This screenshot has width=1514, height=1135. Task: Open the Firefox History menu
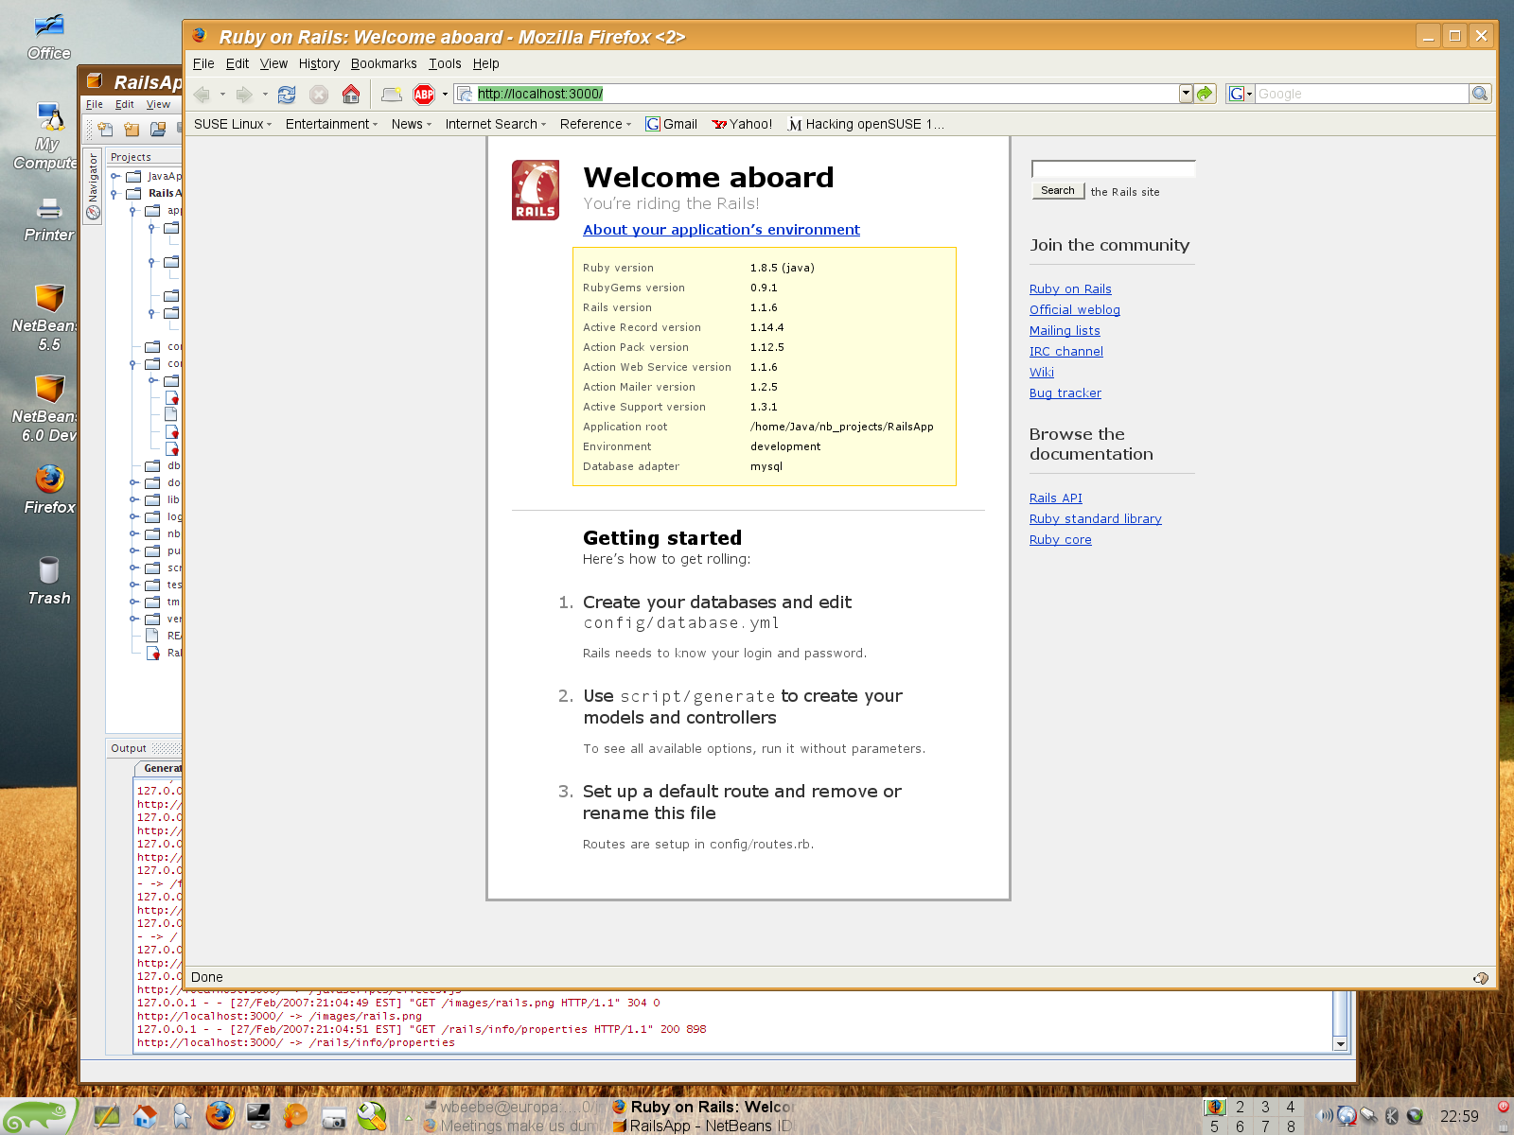[x=319, y=63]
